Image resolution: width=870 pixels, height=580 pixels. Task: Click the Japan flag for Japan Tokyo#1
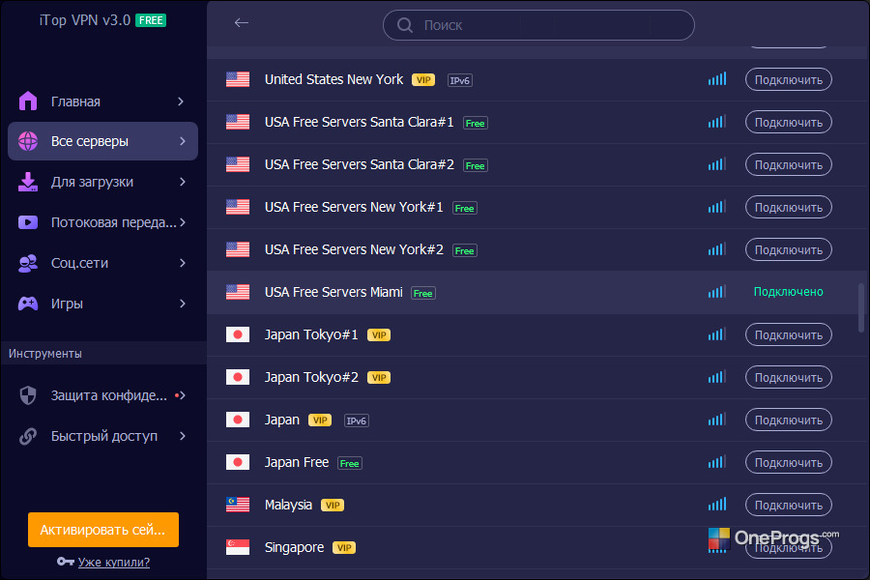(x=238, y=334)
